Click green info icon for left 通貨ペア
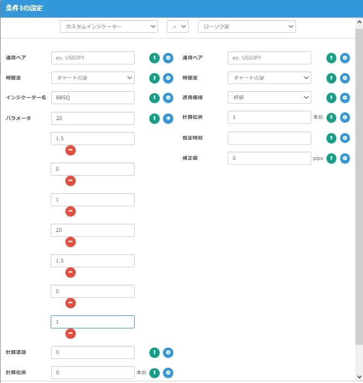This screenshot has height=383, width=363. tap(154, 58)
